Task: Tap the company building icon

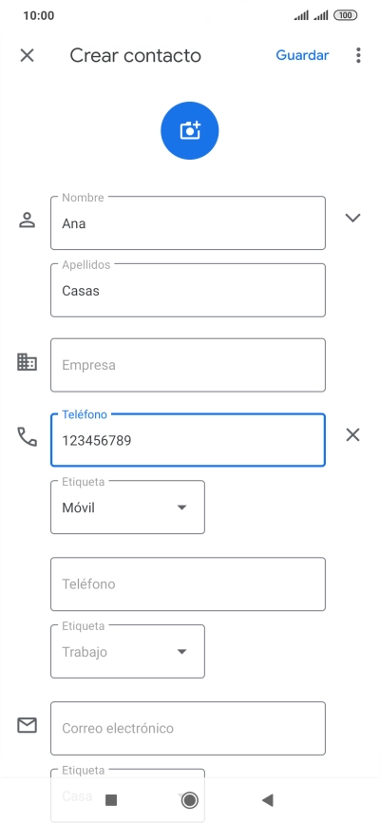Action: 27,362
